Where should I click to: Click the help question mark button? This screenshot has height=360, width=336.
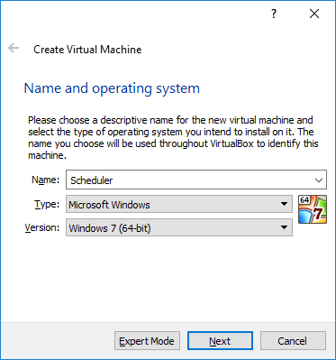coord(274,14)
